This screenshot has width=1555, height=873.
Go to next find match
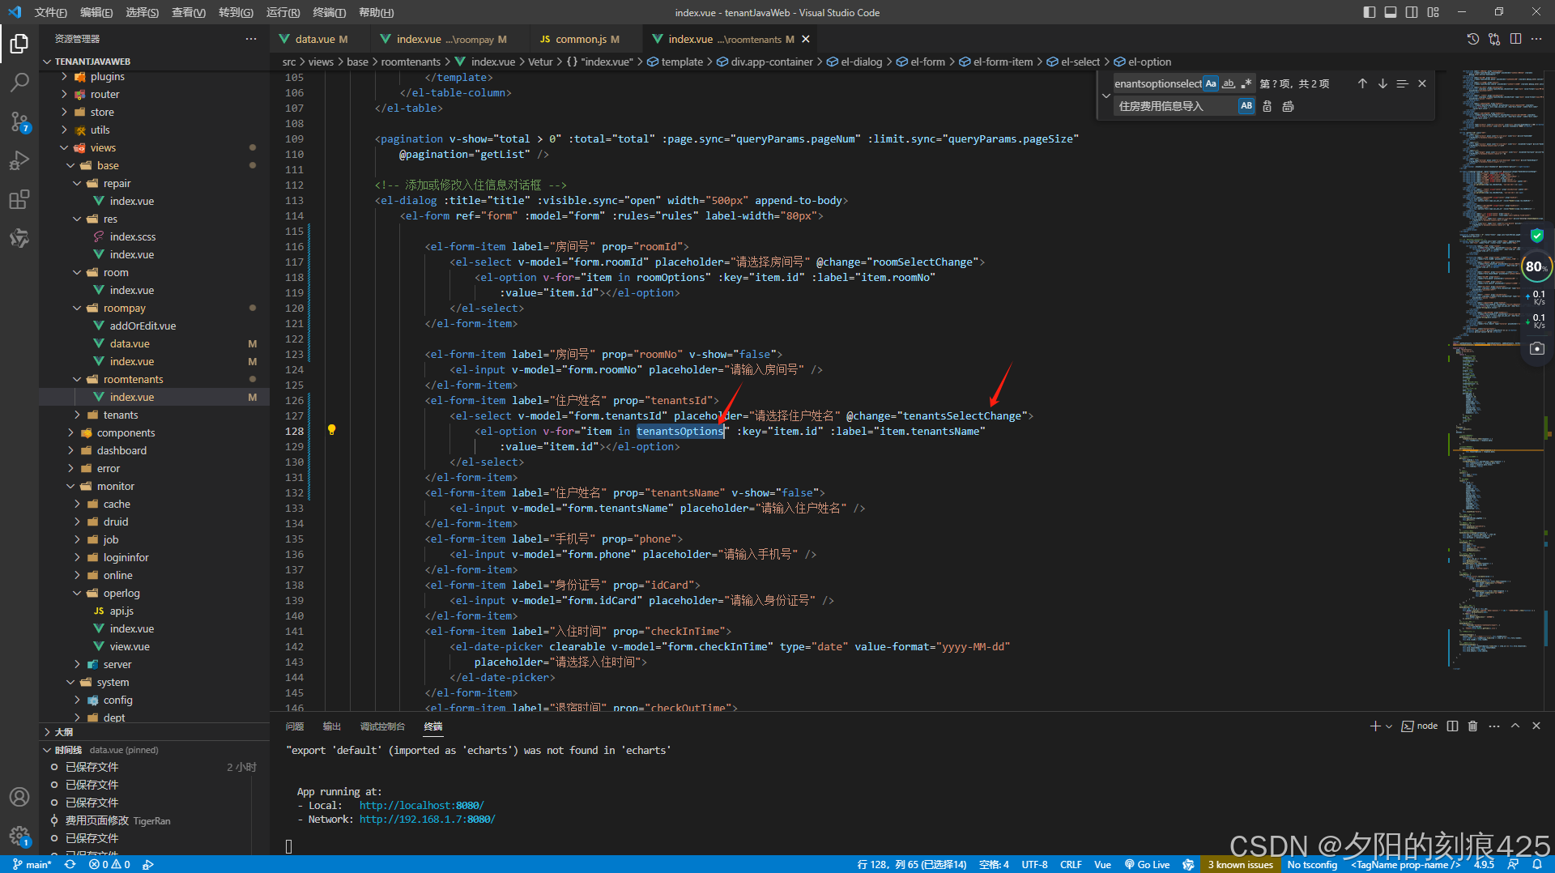[x=1382, y=83]
